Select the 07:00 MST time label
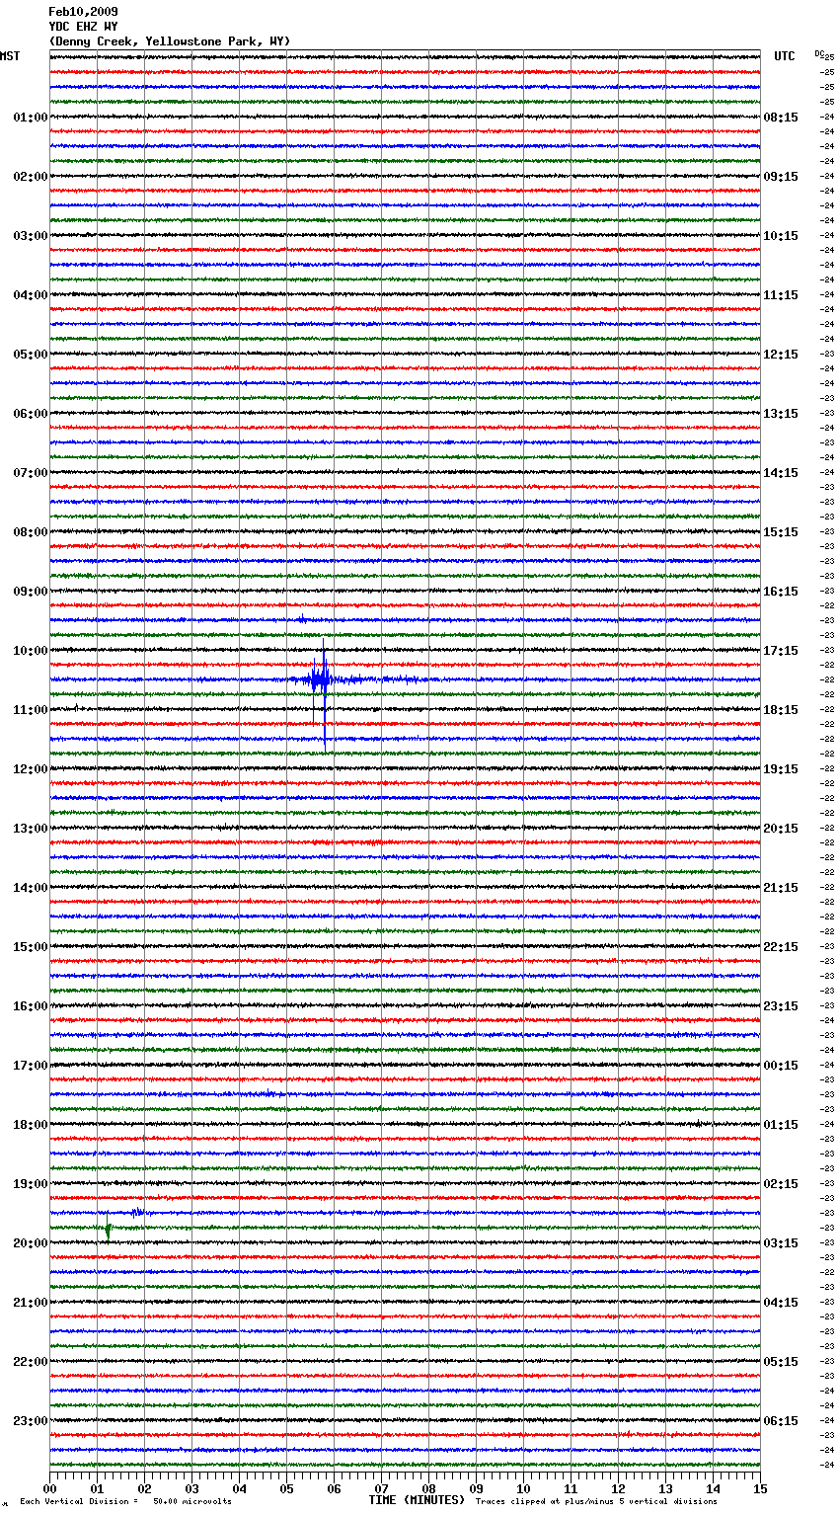839x1515 pixels. coord(30,473)
